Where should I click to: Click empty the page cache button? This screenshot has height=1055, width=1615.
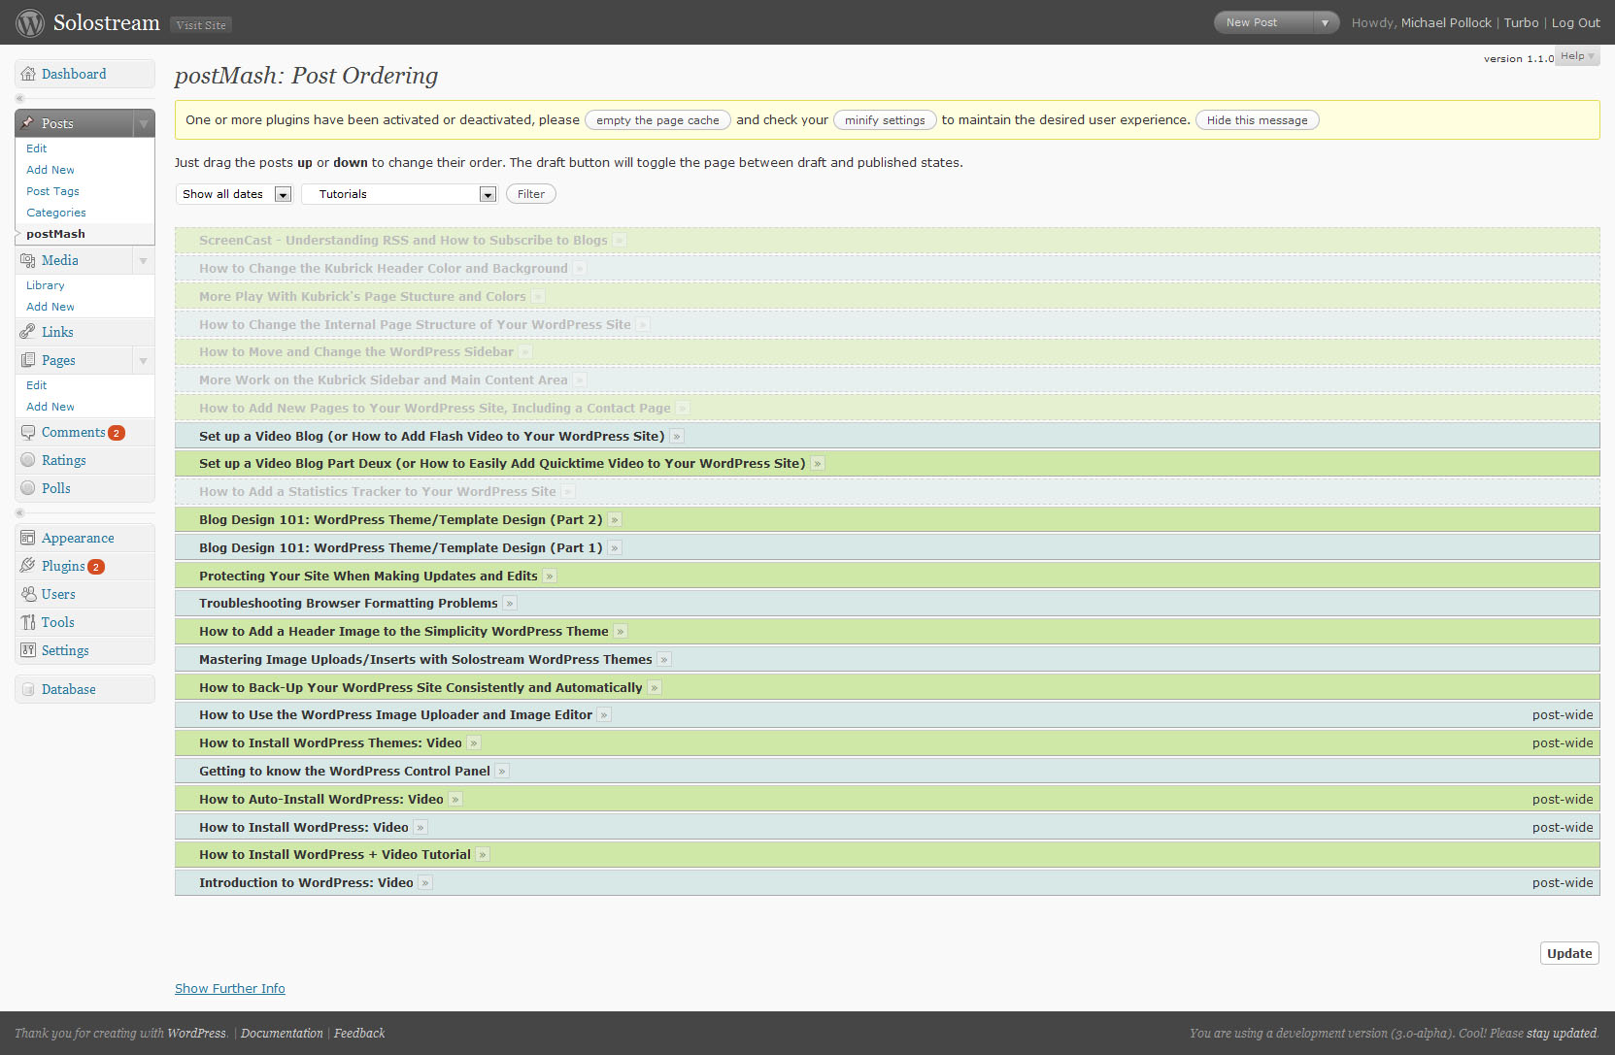tap(657, 120)
